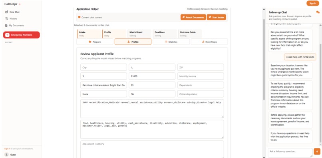The height and width of the screenshot is (158, 322).
Task: Click the field containing None
Action: [103, 94]
